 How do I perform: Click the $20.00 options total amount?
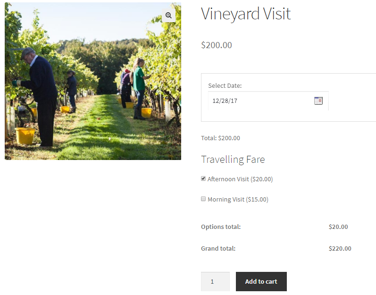[x=338, y=227]
